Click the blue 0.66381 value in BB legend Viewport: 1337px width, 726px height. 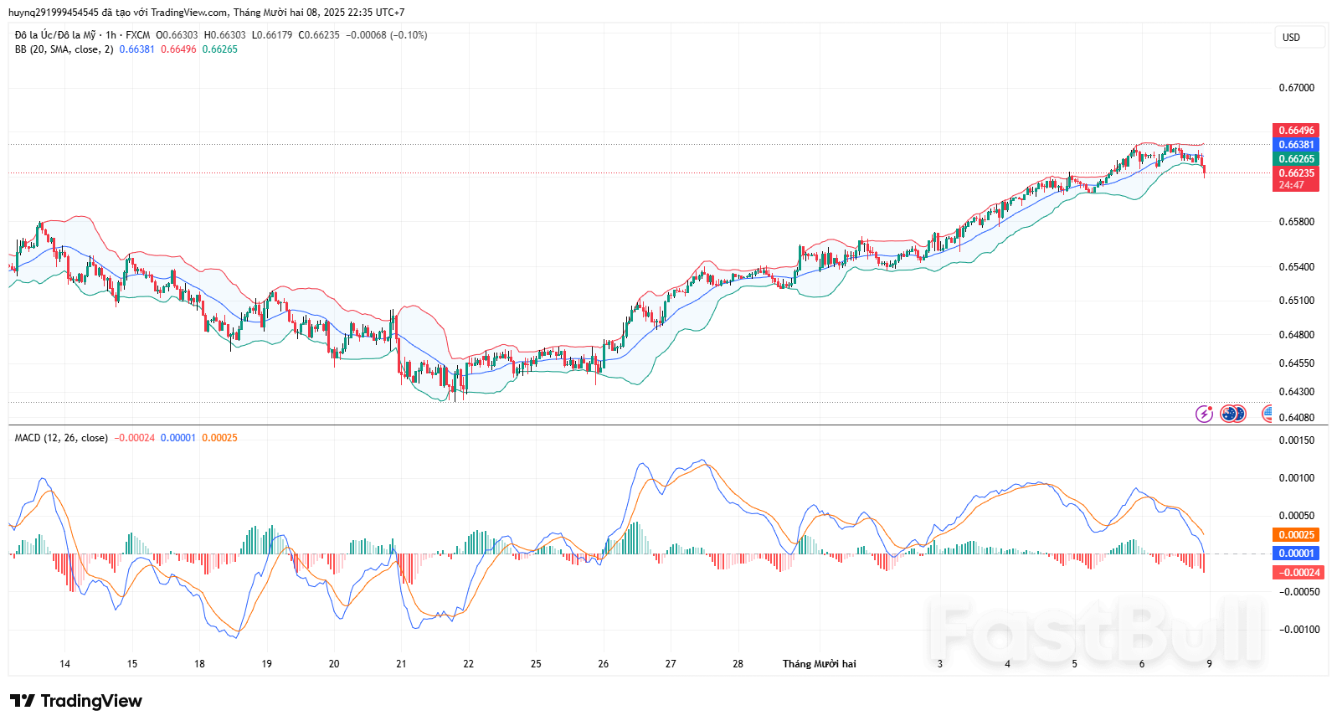click(x=136, y=49)
